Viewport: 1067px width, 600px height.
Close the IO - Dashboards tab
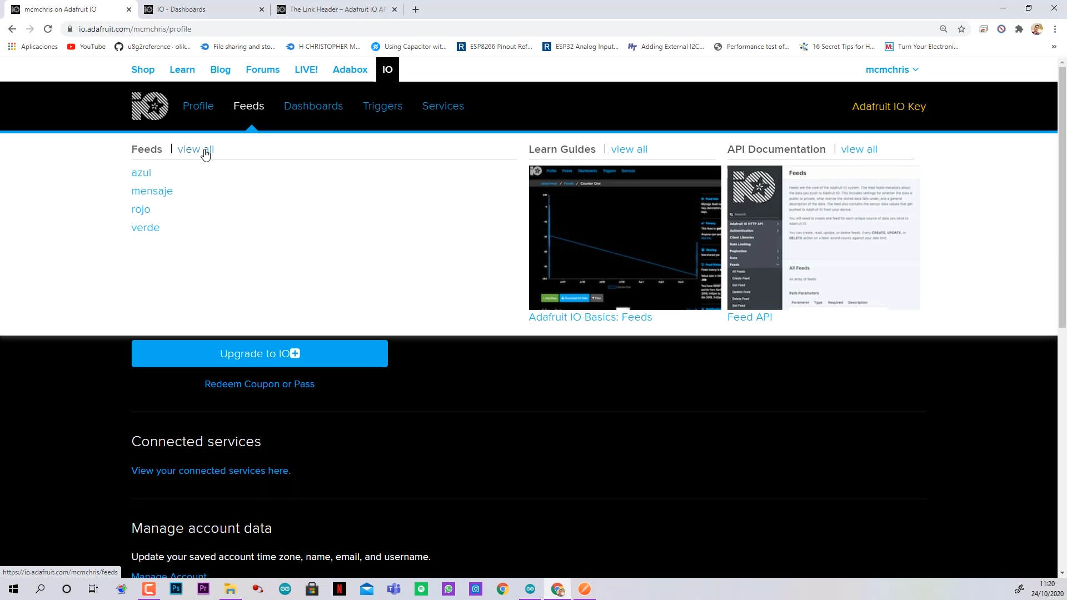coord(262,9)
